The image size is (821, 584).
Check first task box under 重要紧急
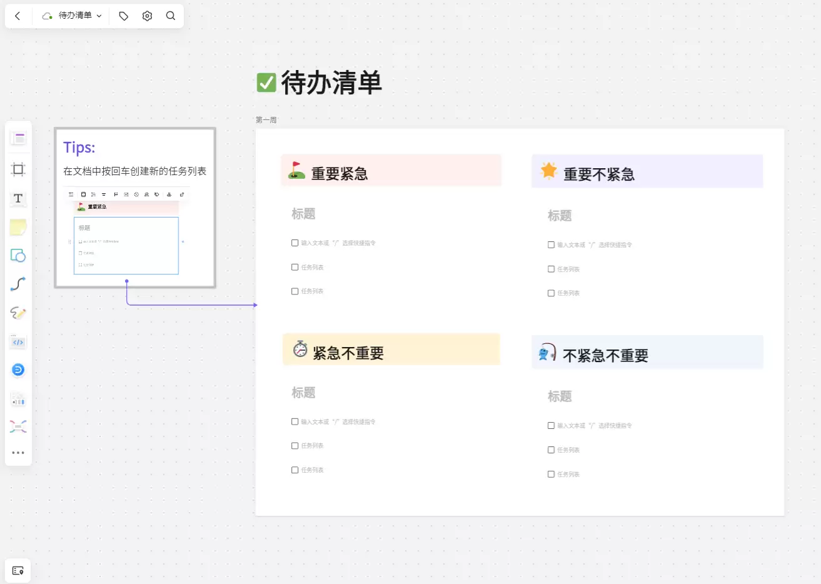(x=295, y=243)
